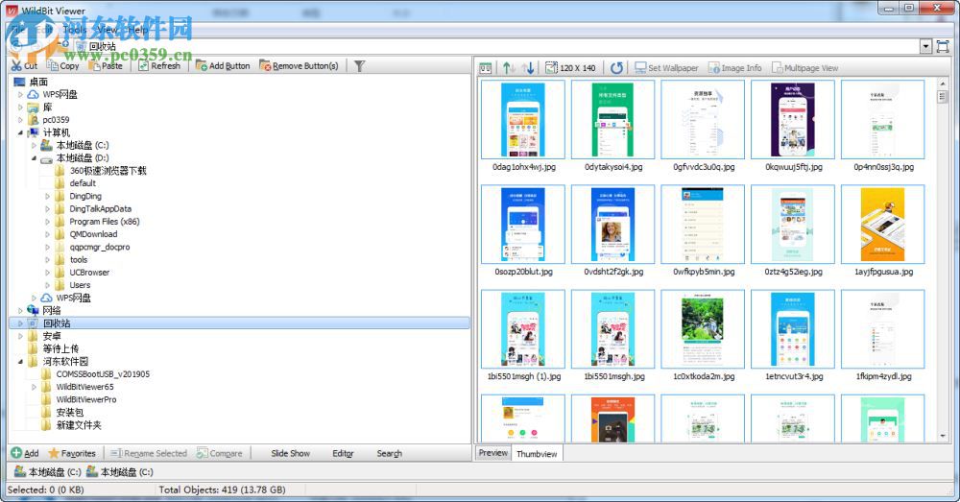Switch to the Thumbnail tab
This screenshot has height=502, width=960.
click(x=537, y=454)
